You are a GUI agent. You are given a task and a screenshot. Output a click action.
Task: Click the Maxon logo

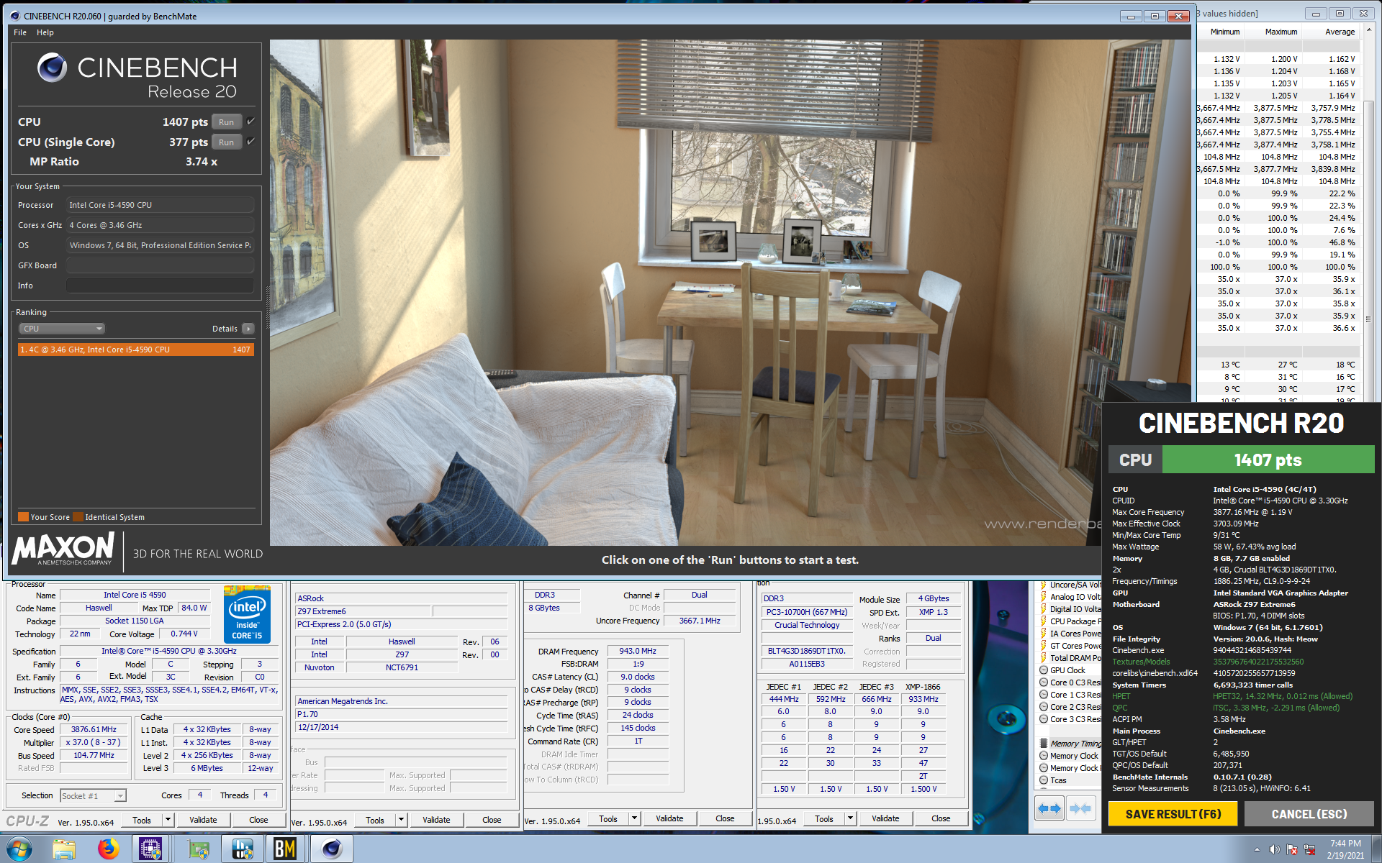pyautogui.click(x=63, y=549)
